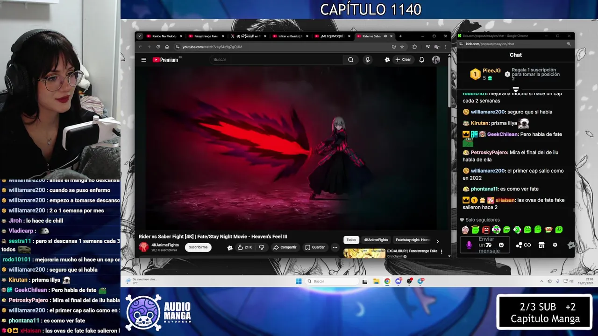The width and height of the screenshot is (598, 336).
Task: Click Compartir to share the video
Action: click(285, 247)
